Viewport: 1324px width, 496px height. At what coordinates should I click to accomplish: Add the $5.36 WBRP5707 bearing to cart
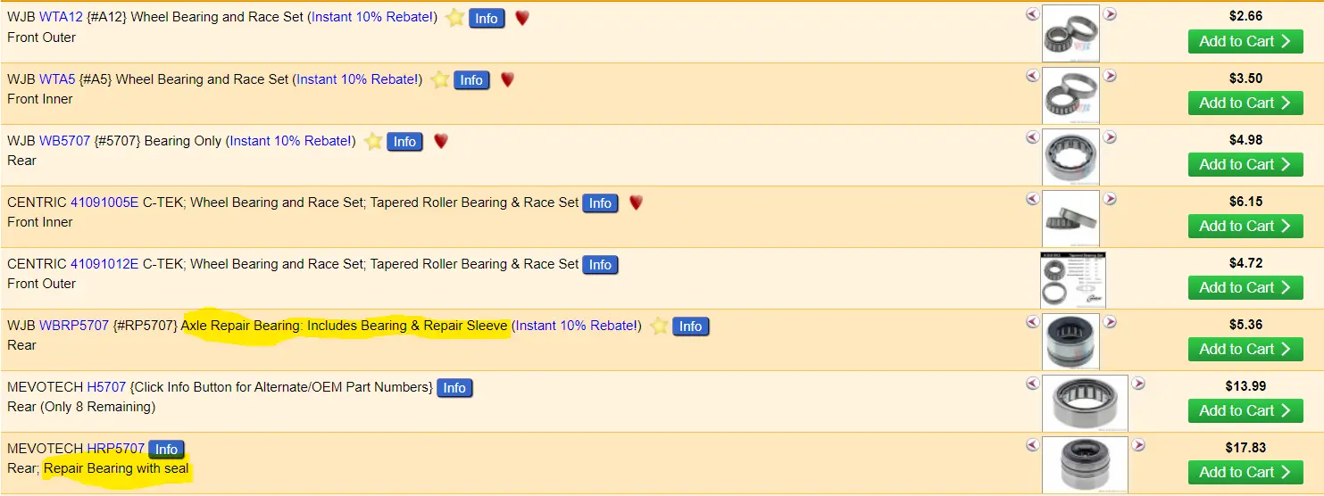(x=1245, y=349)
